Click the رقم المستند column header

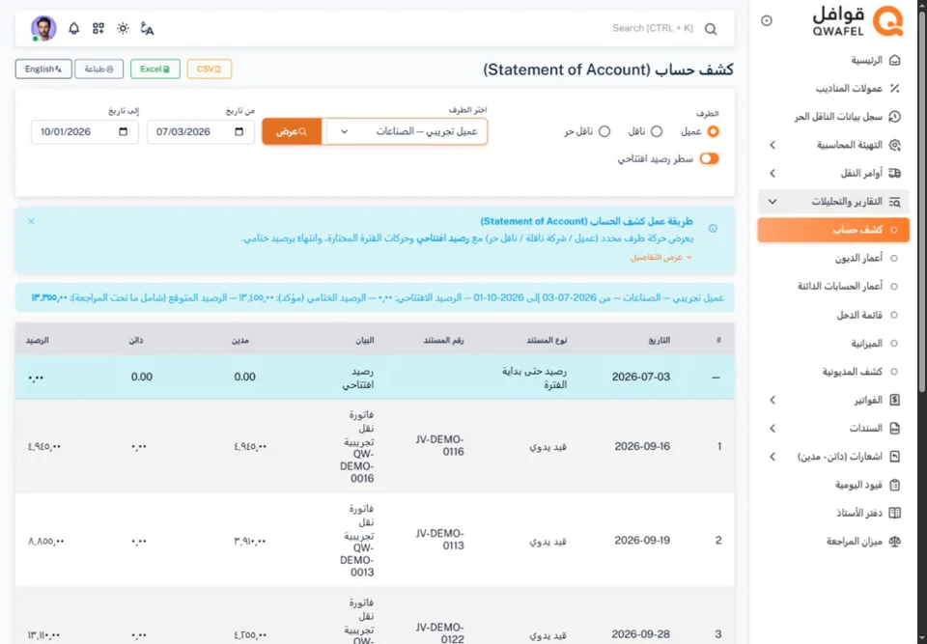coord(443,341)
